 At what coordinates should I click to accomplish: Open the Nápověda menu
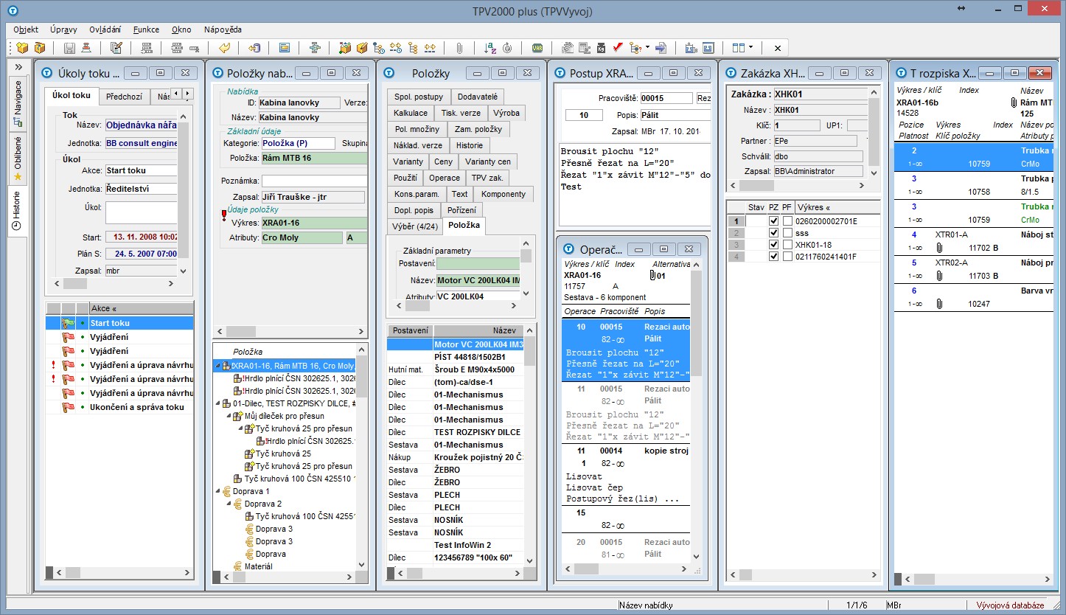pyautogui.click(x=223, y=29)
